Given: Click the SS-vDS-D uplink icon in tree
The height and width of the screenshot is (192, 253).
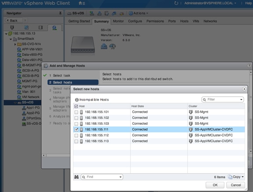Looking at the screenshot, I should click(24, 124).
